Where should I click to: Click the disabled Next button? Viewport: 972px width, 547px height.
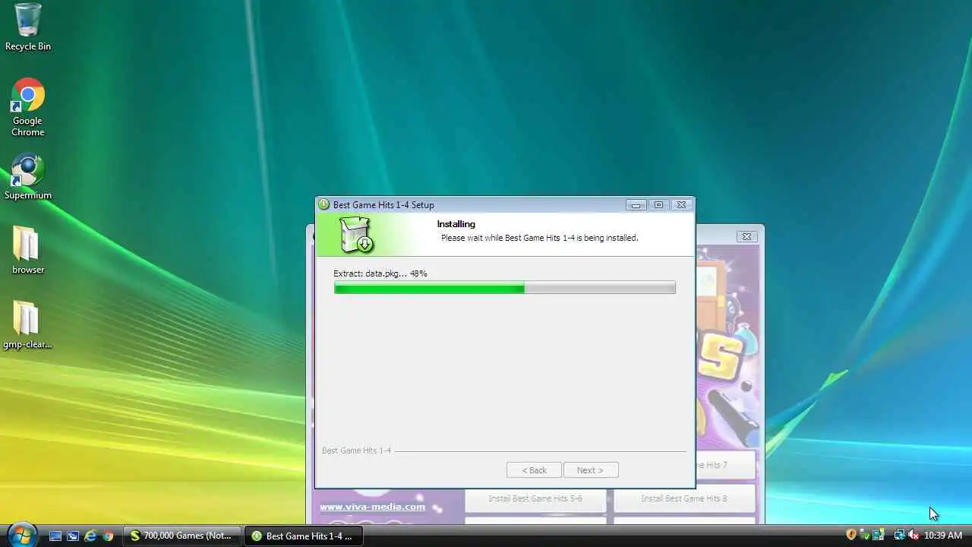(x=591, y=470)
